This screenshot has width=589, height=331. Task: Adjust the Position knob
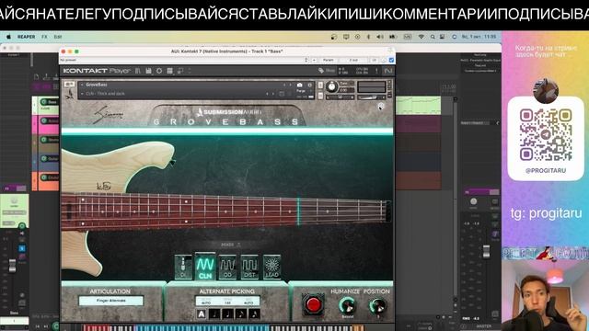click(x=378, y=305)
